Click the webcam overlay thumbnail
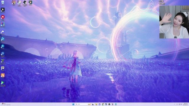The image size is (189, 106). (x=174, y=22)
